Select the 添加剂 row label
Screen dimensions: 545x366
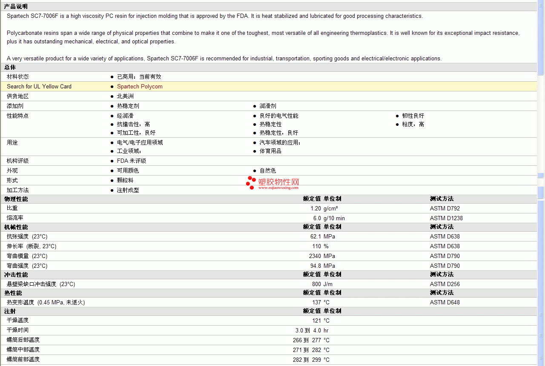(15, 106)
